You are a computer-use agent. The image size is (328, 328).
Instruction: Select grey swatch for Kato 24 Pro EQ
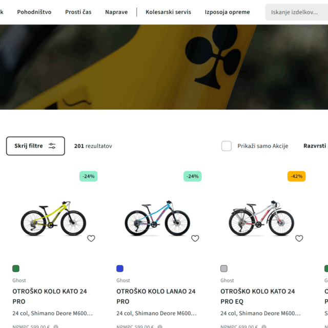[224, 269]
